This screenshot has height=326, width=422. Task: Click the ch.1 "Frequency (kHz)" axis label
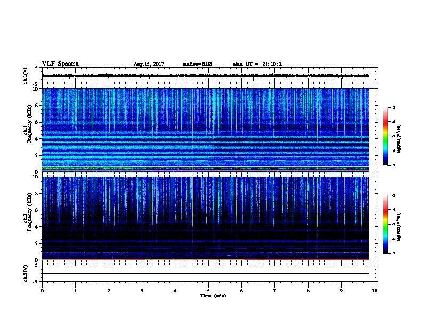point(29,124)
